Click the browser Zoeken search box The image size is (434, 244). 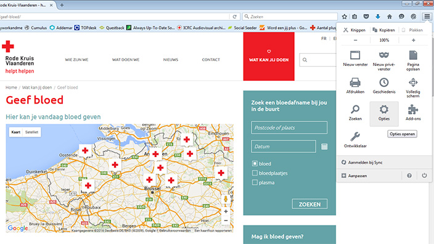point(290,17)
